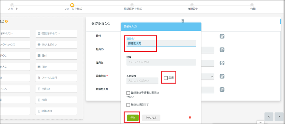Add a ラジオボタン field element
The image size is (285, 124).
click(56, 45)
